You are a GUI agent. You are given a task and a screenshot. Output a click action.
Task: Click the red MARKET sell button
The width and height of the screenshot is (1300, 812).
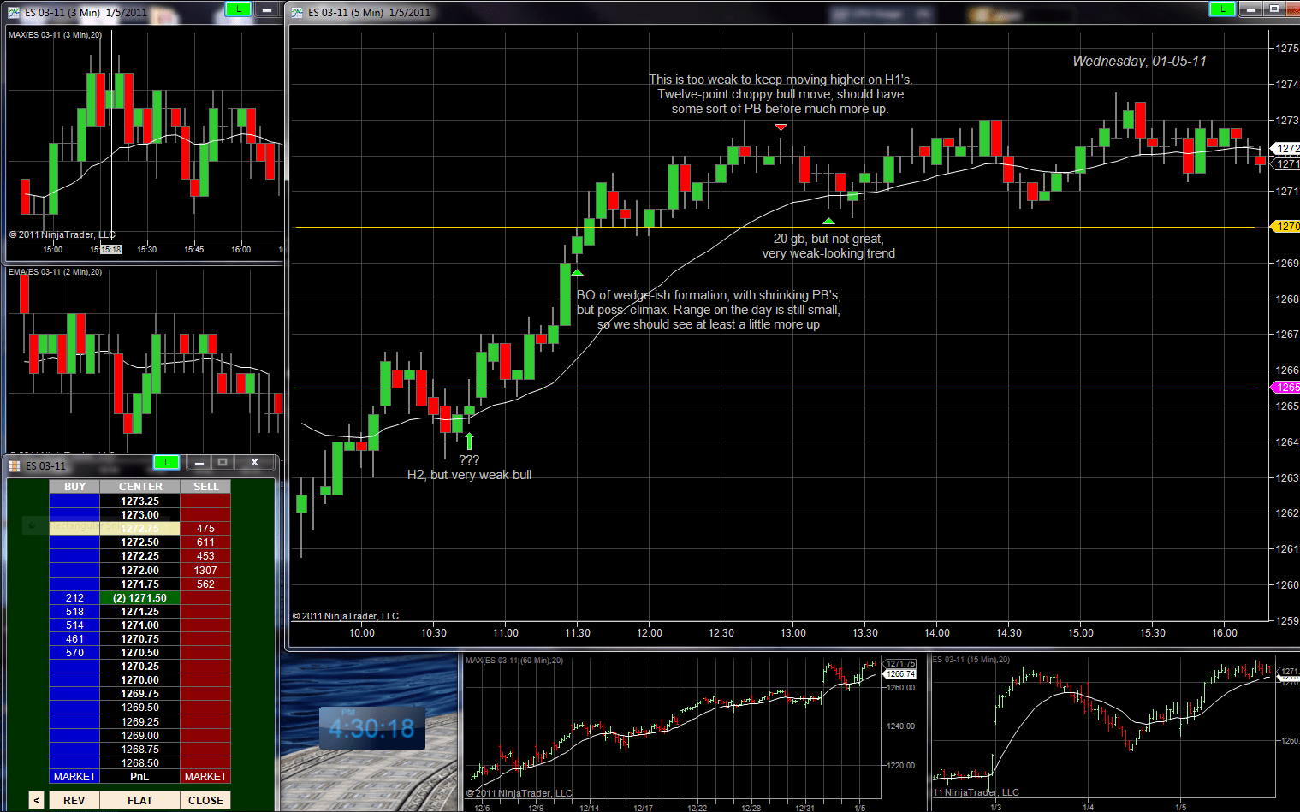[x=205, y=776]
